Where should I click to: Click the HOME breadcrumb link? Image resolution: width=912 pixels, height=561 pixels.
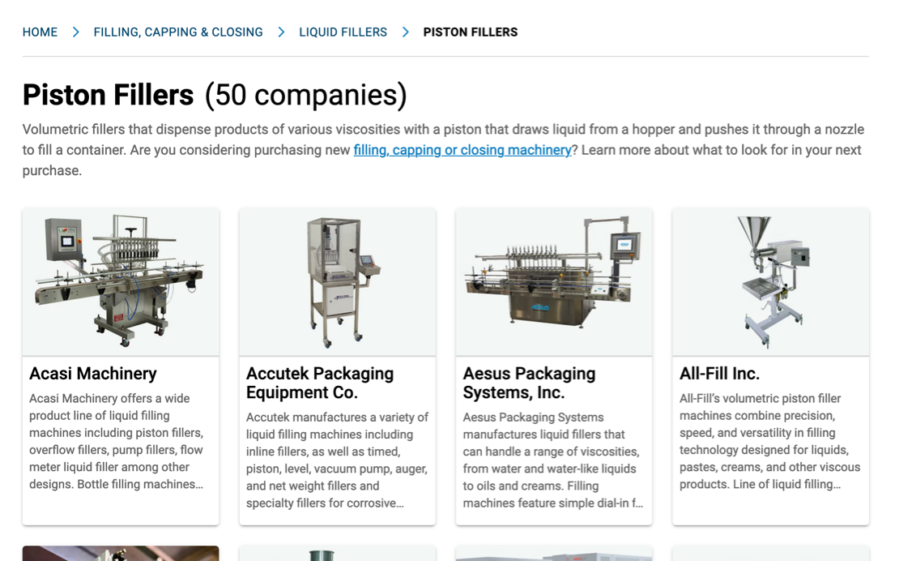click(40, 32)
